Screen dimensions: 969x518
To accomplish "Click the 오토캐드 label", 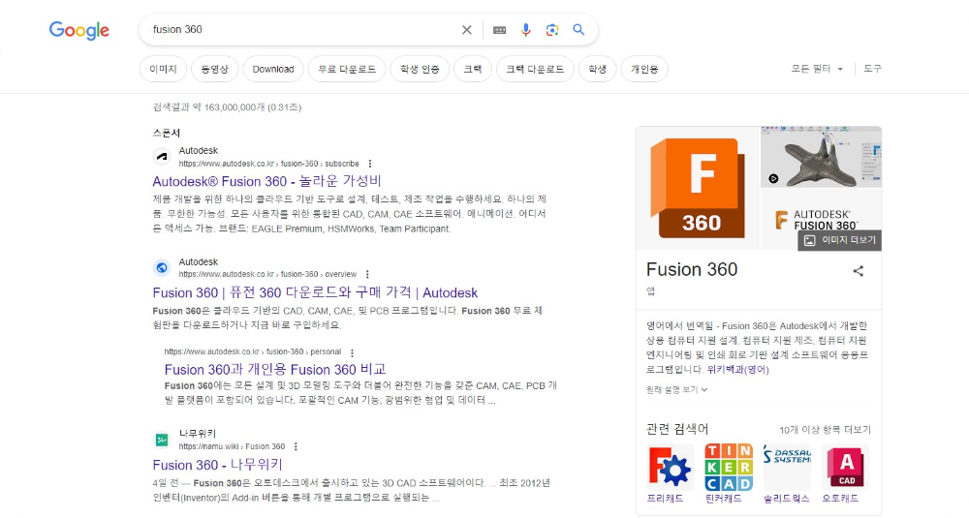I will 840,499.
